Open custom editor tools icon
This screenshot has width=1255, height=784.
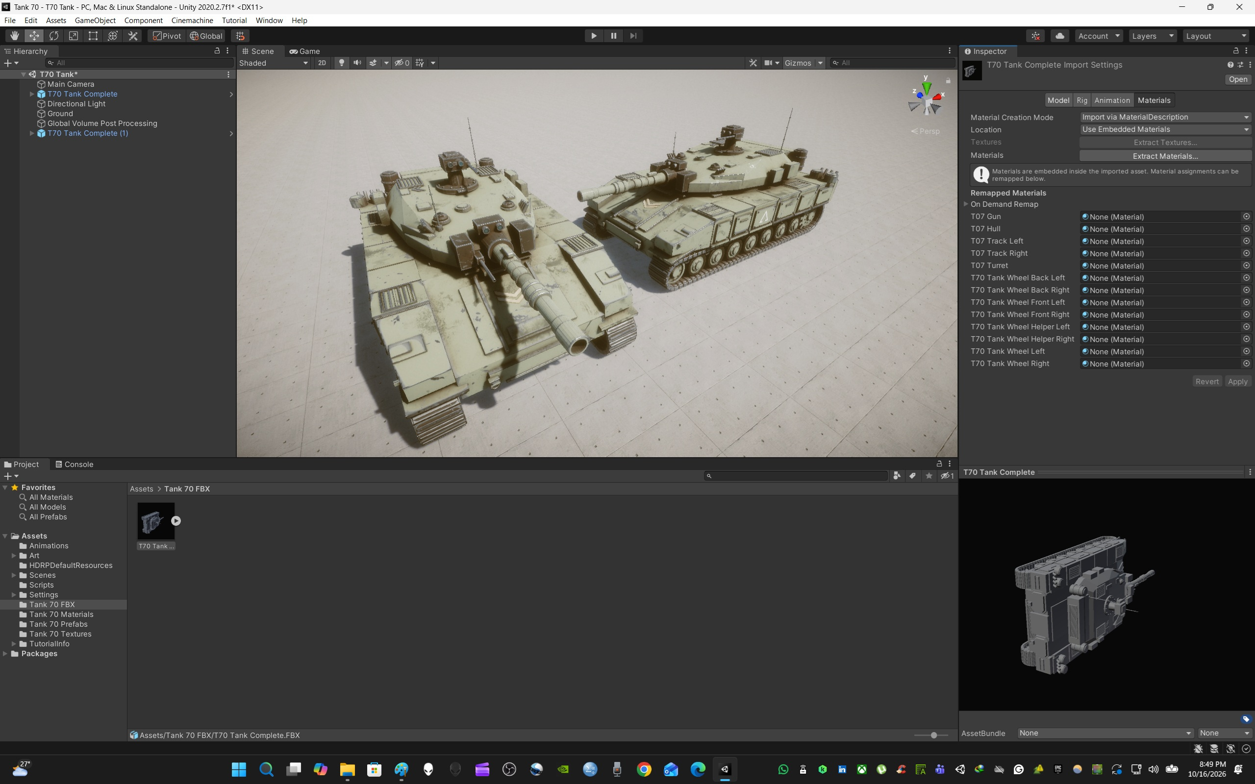[x=133, y=36]
